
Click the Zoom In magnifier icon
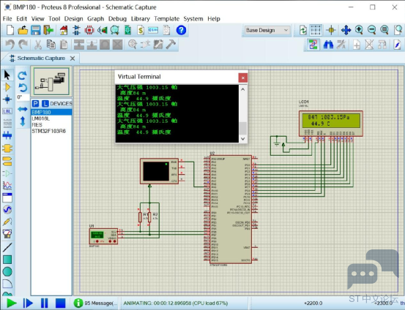point(359,30)
